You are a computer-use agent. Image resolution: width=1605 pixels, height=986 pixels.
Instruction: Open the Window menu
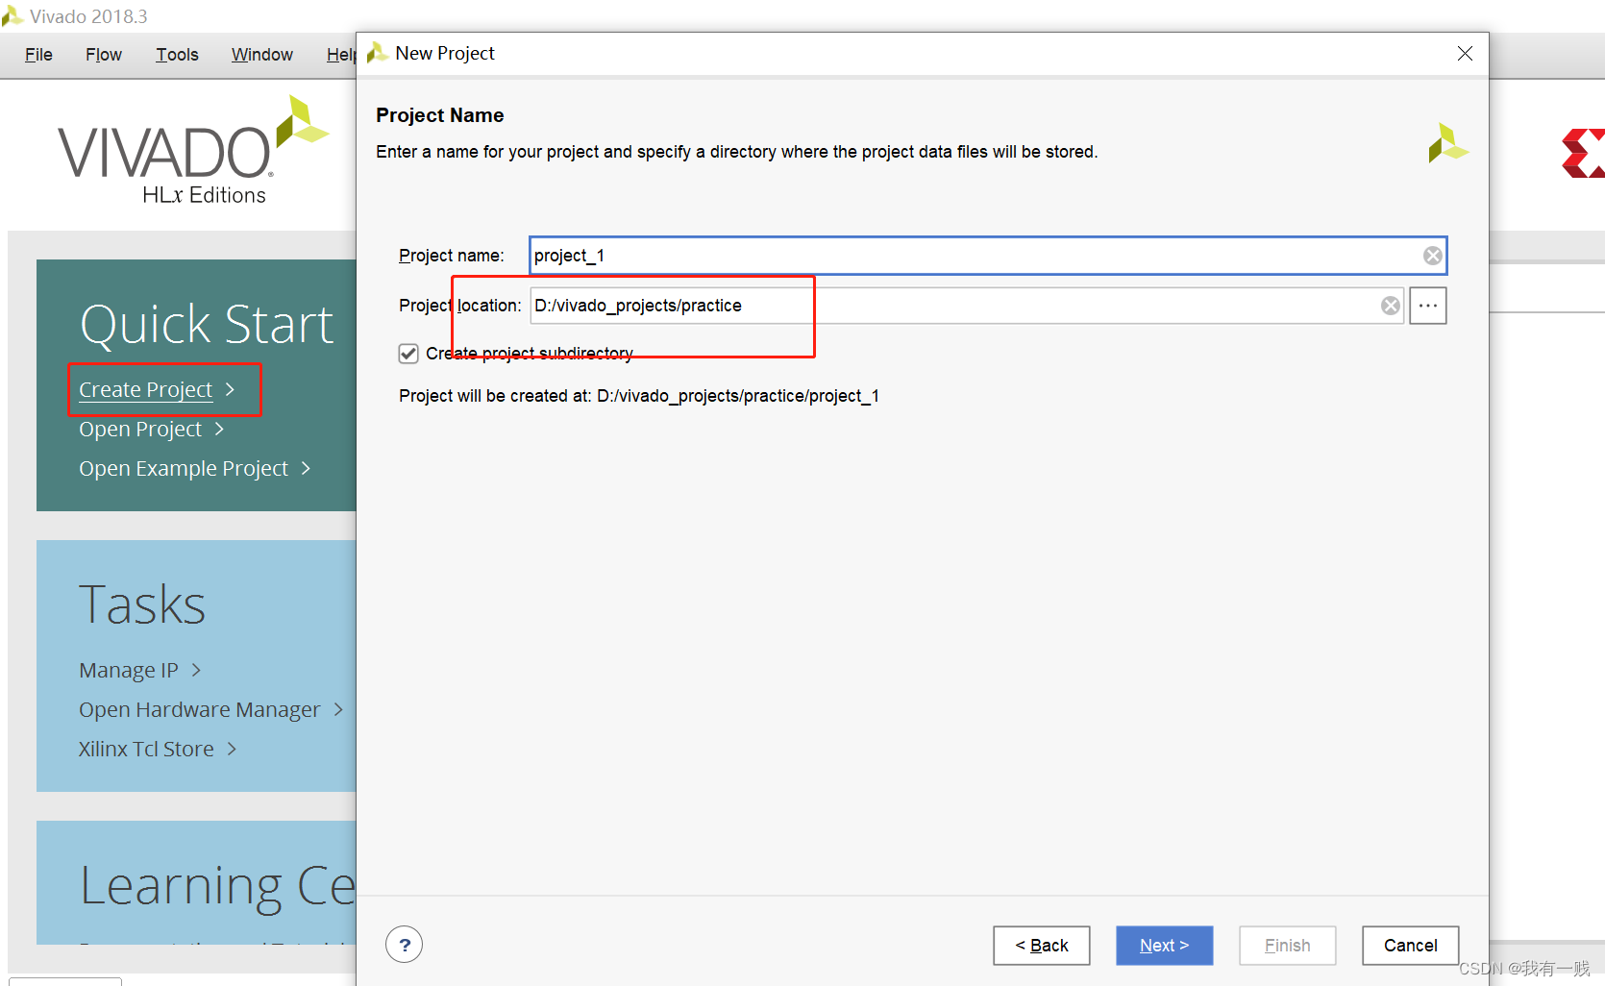[x=261, y=55]
